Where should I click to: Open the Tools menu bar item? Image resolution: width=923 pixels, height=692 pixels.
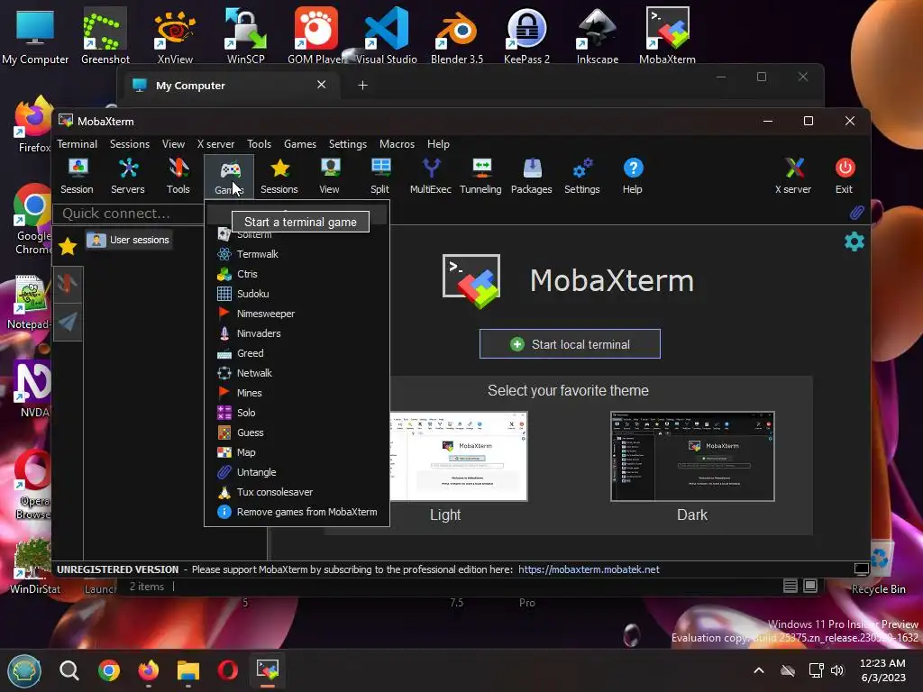(259, 143)
